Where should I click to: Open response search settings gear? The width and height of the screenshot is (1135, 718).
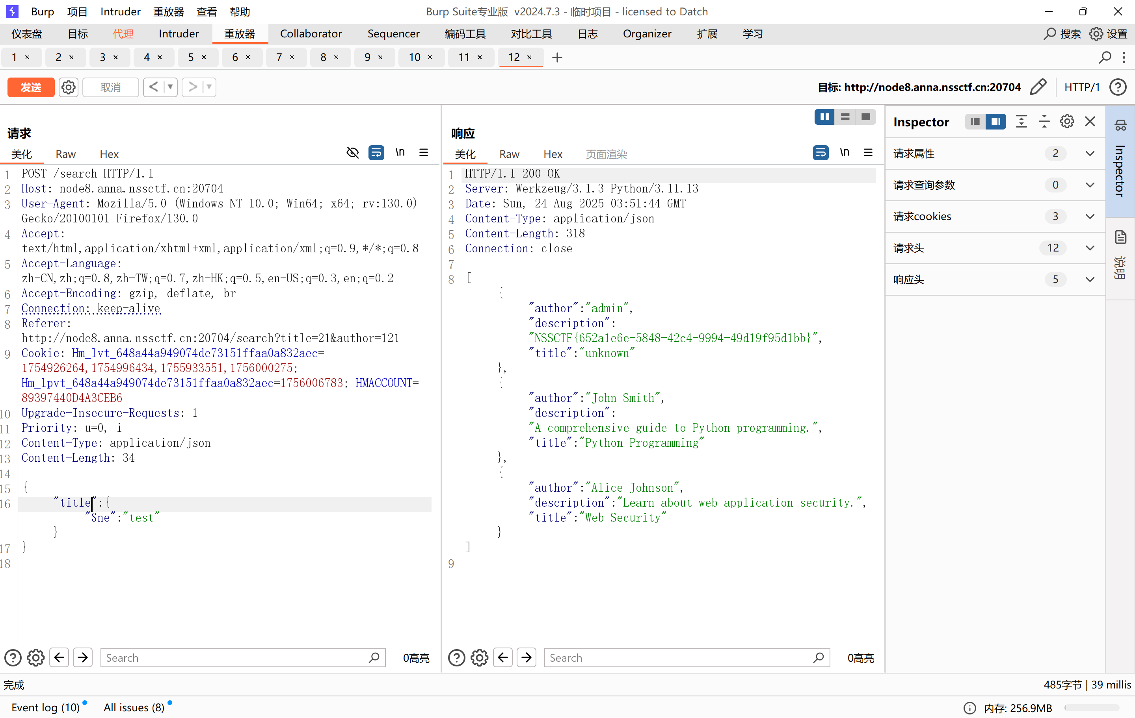[x=479, y=658]
